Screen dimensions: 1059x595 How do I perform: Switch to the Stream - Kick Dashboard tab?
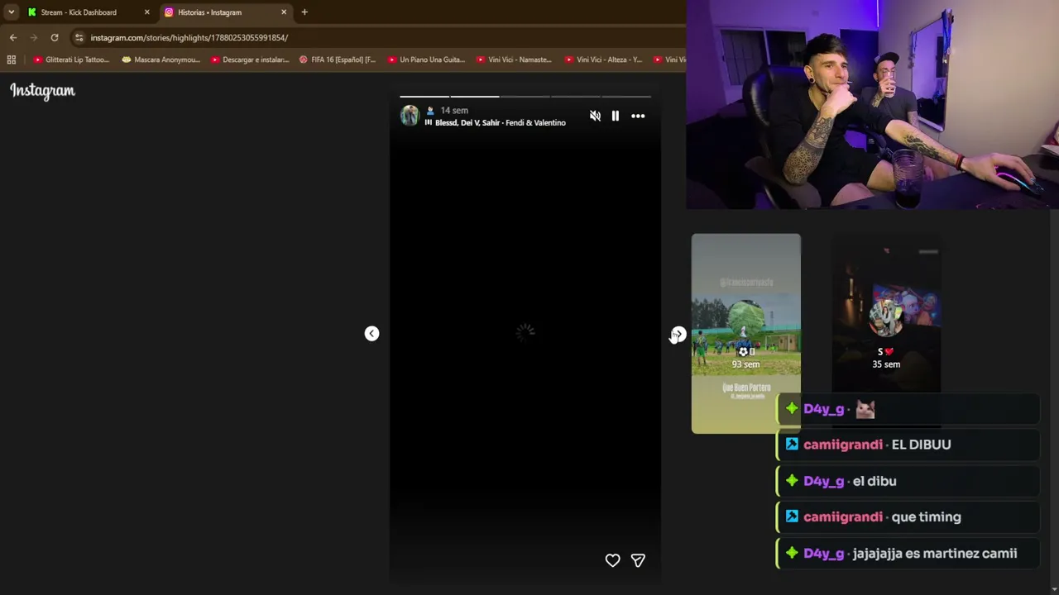point(87,12)
